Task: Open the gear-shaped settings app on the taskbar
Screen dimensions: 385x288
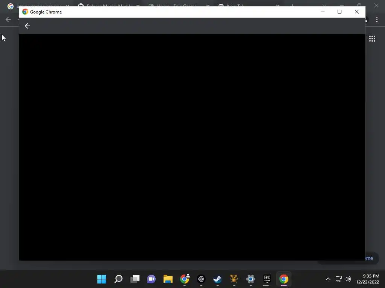Action: point(251,279)
